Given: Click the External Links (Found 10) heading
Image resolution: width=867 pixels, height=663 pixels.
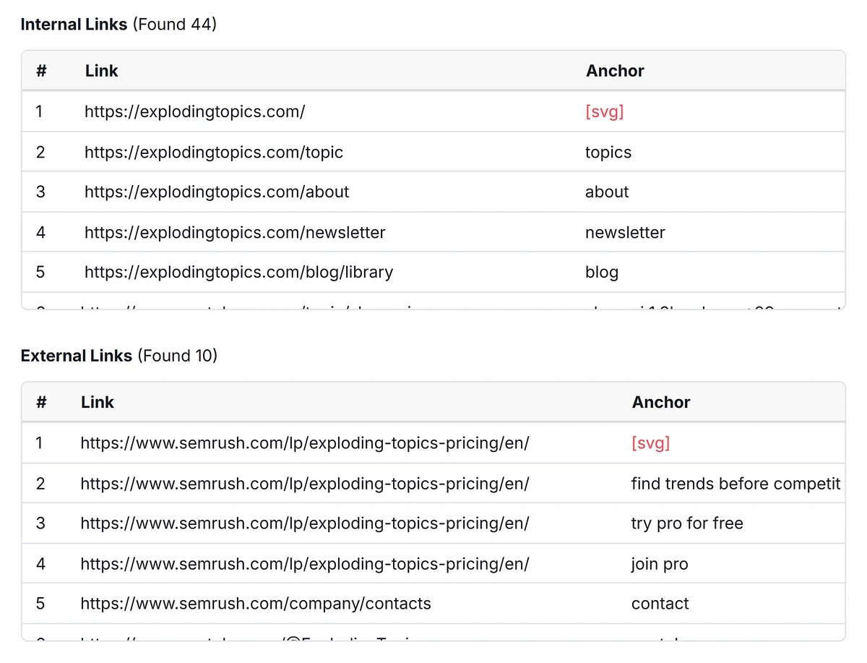Looking at the screenshot, I should coord(118,356).
